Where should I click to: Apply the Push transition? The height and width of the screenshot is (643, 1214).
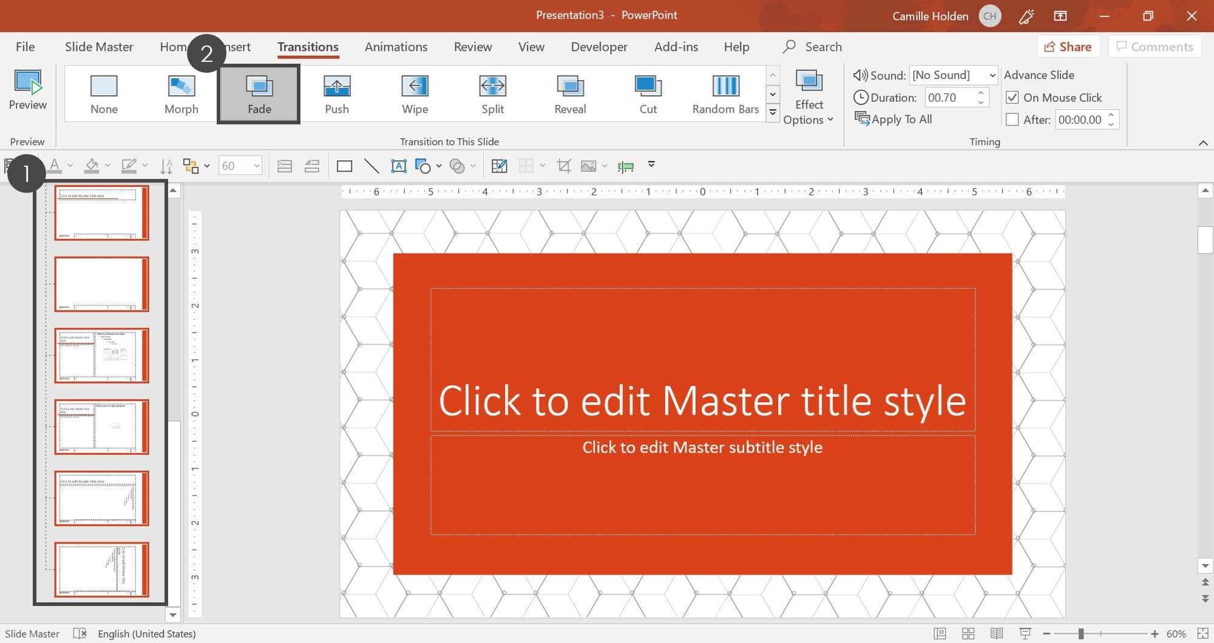(337, 94)
